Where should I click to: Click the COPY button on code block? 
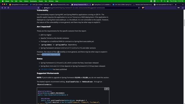(107, 89)
